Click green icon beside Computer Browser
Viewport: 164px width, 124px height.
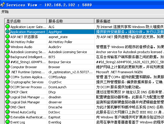[x=7, y=67]
